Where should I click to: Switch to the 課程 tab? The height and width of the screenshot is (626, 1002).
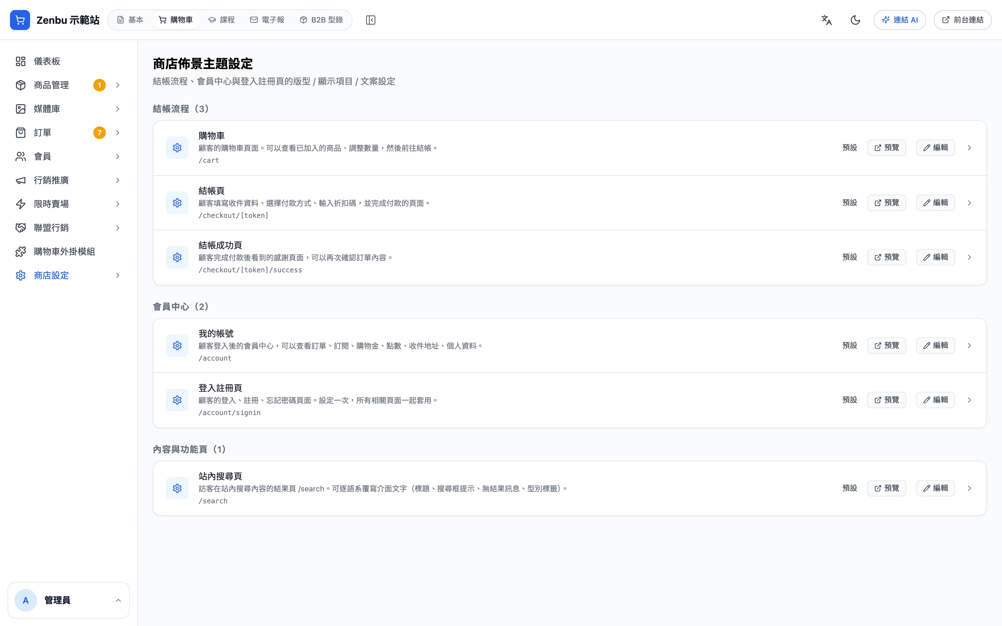click(x=221, y=20)
